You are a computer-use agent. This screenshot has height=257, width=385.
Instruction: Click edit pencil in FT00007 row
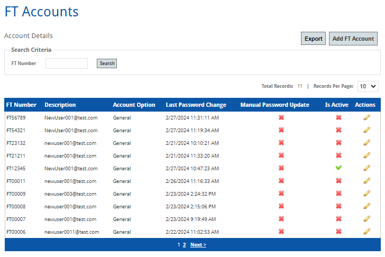[x=366, y=219]
